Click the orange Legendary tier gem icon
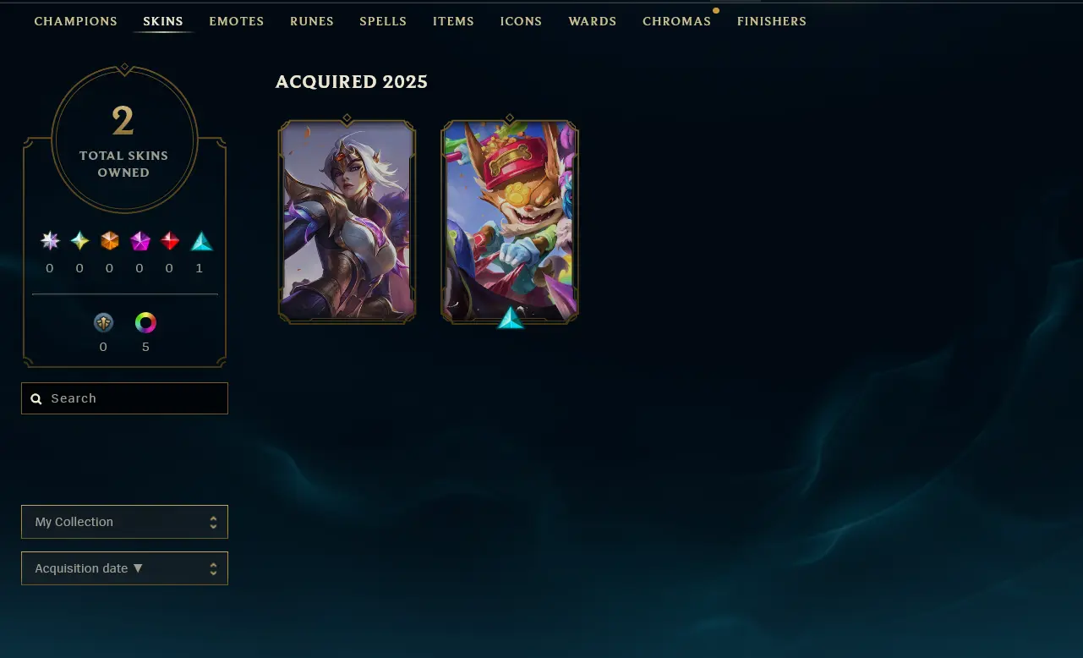The image size is (1083, 658). [x=110, y=241]
